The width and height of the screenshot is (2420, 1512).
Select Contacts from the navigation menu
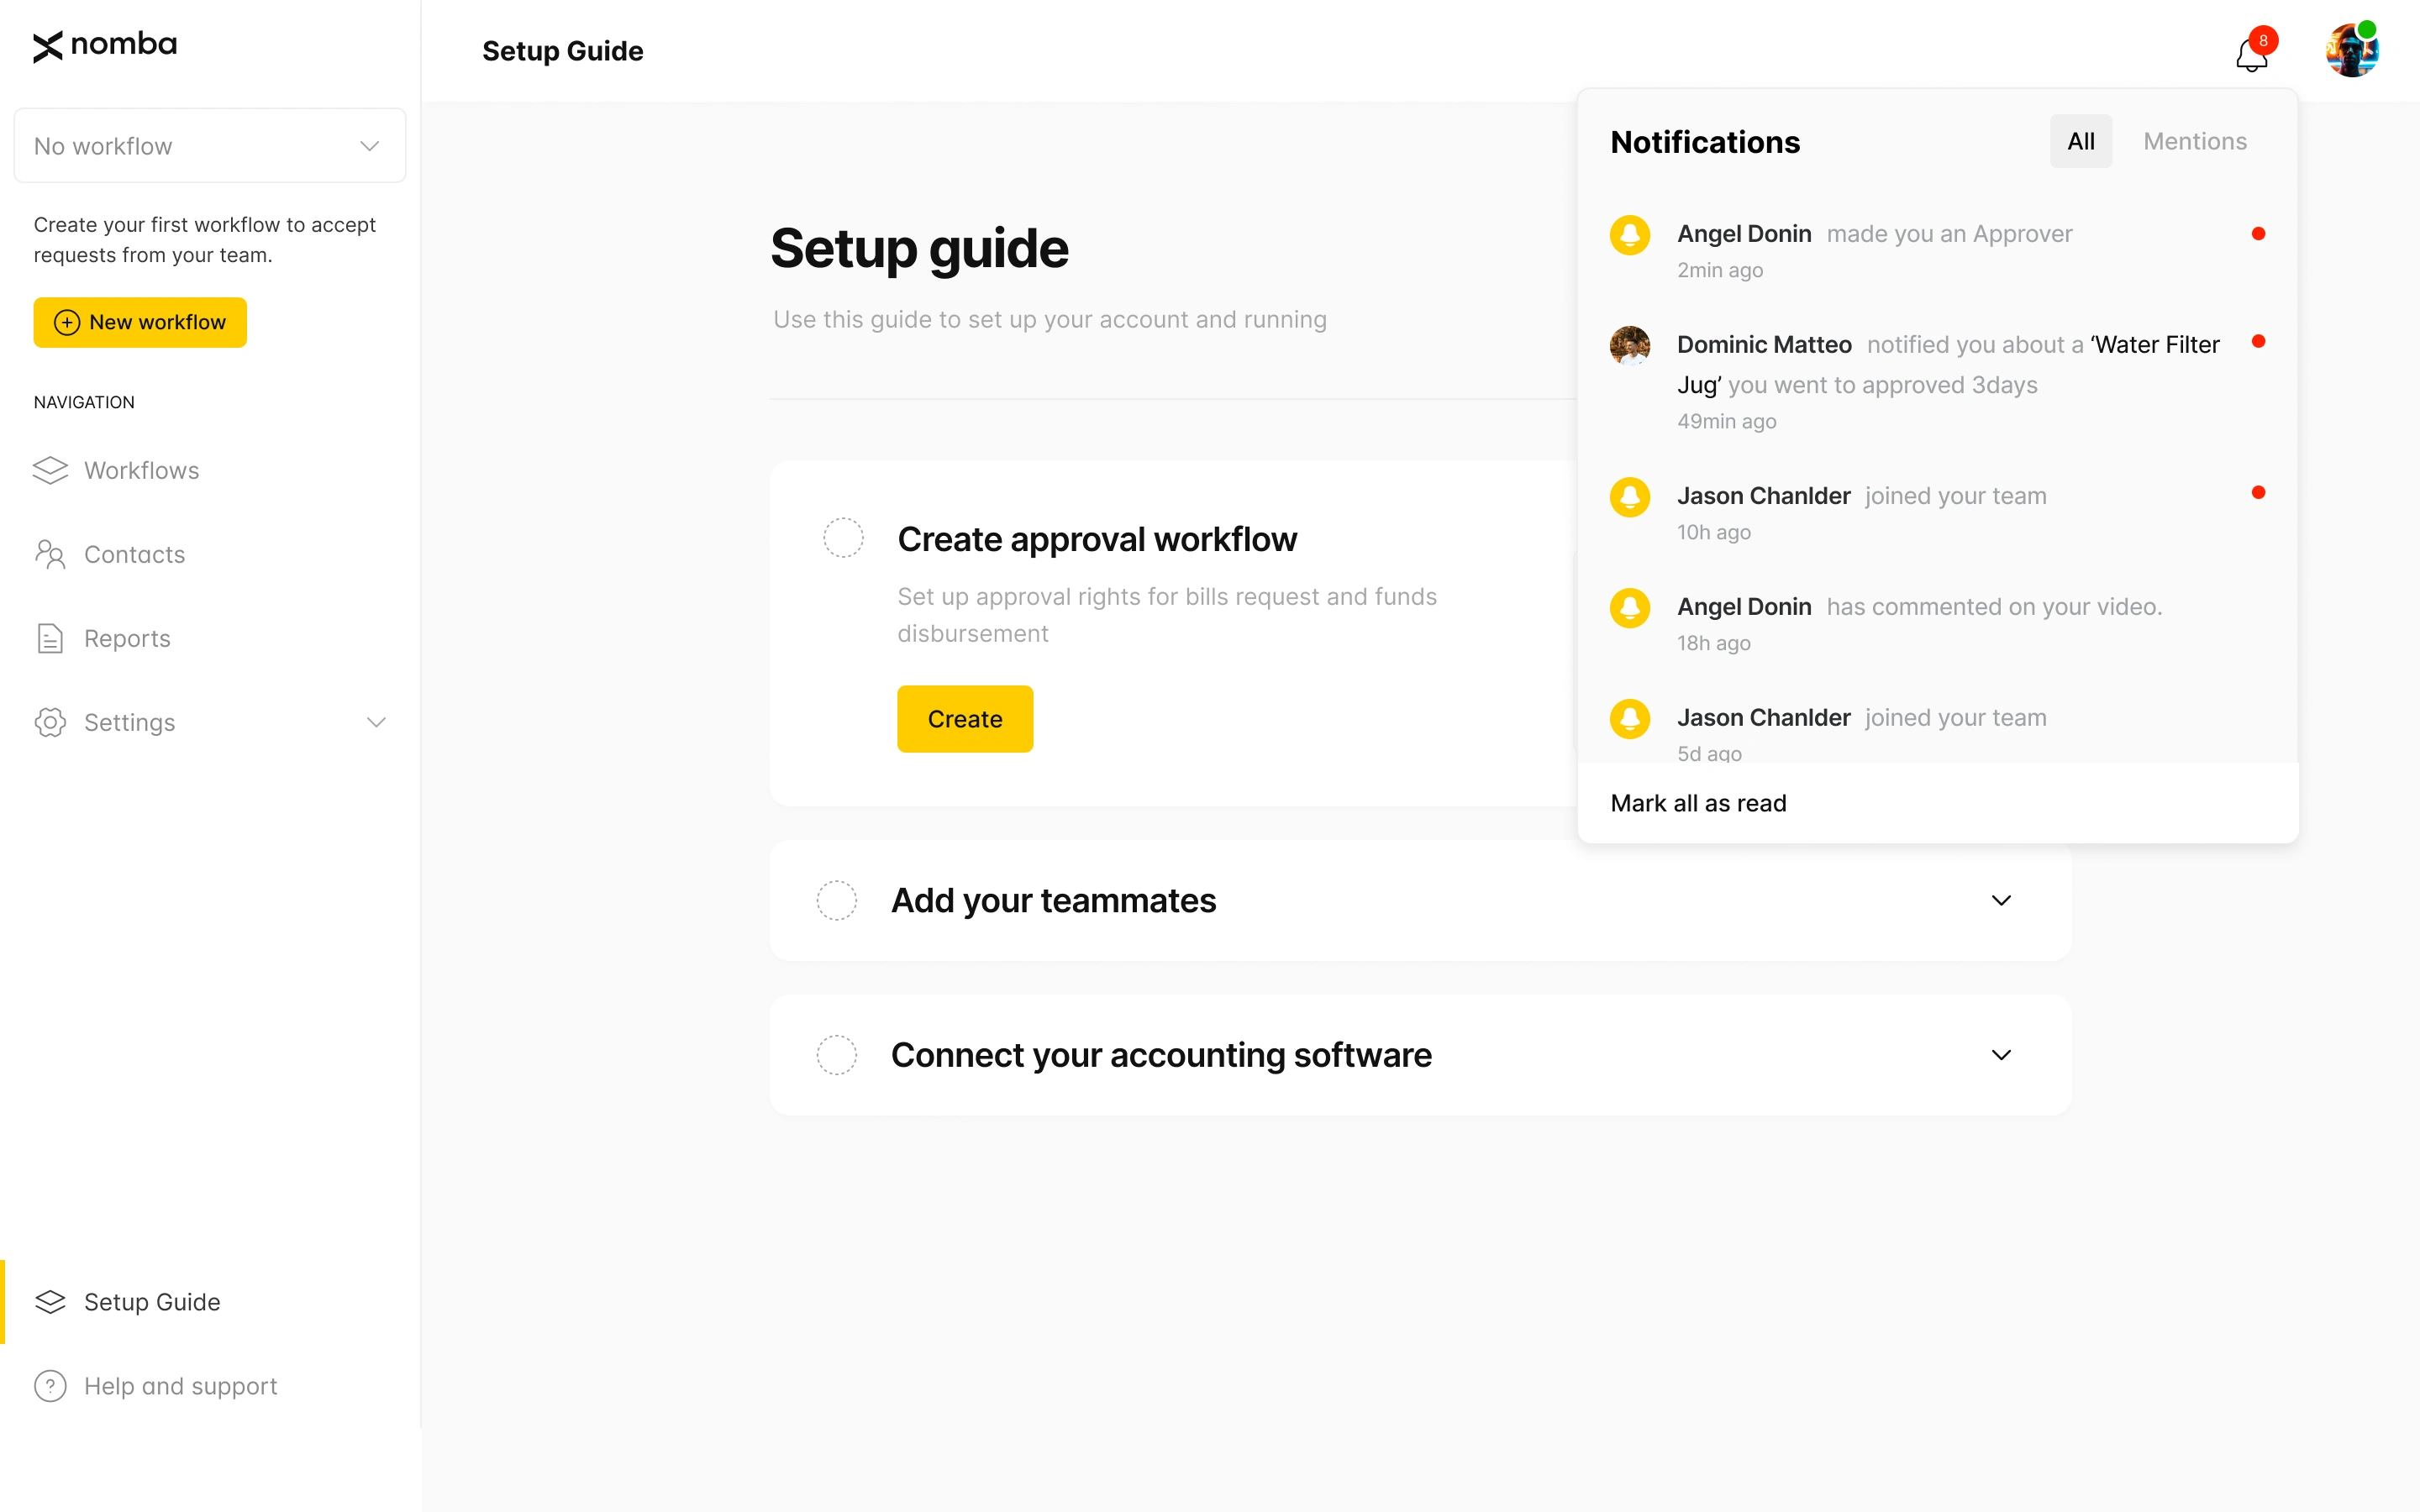click(x=134, y=554)
